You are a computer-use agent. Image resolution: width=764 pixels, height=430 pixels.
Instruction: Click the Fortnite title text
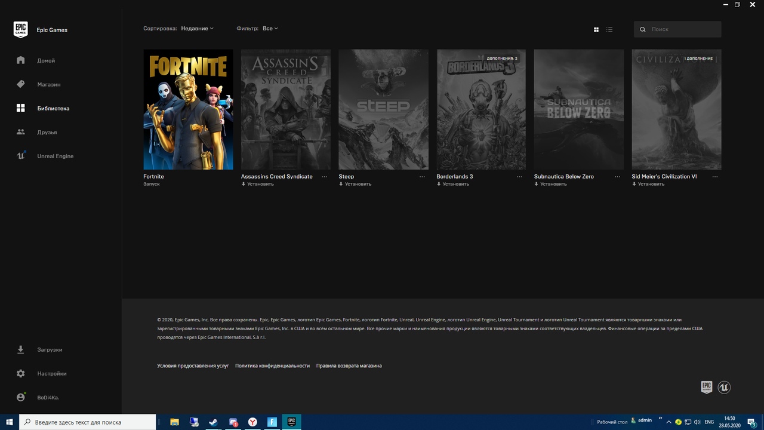click(x=153, y=177)
